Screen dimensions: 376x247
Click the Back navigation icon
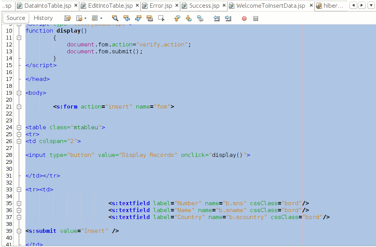coord(79,18)
